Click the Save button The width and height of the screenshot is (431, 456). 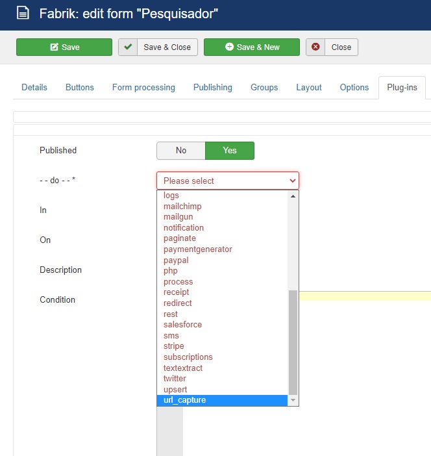point(64,47)
